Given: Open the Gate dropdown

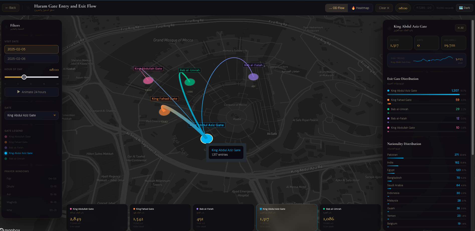Looking at the screenshot, I should [x=32, y=115].
